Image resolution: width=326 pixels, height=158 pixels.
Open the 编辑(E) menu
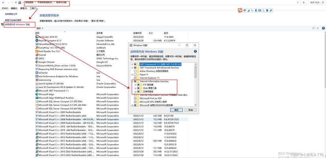pos(14,8)
